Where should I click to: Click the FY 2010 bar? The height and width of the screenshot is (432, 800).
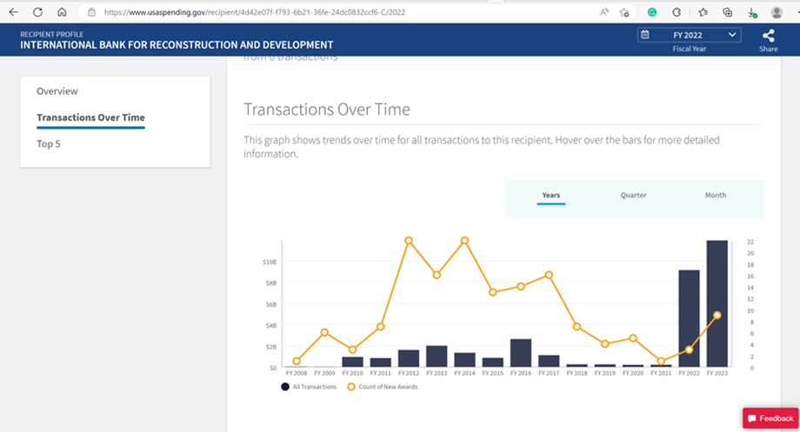click(352, 362)
